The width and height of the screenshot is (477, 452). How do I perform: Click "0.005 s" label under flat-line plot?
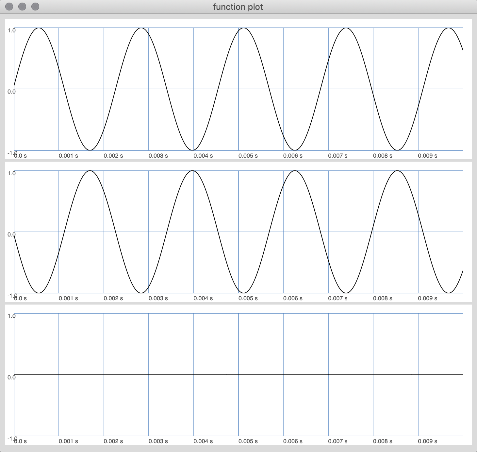tap(248, 441)
